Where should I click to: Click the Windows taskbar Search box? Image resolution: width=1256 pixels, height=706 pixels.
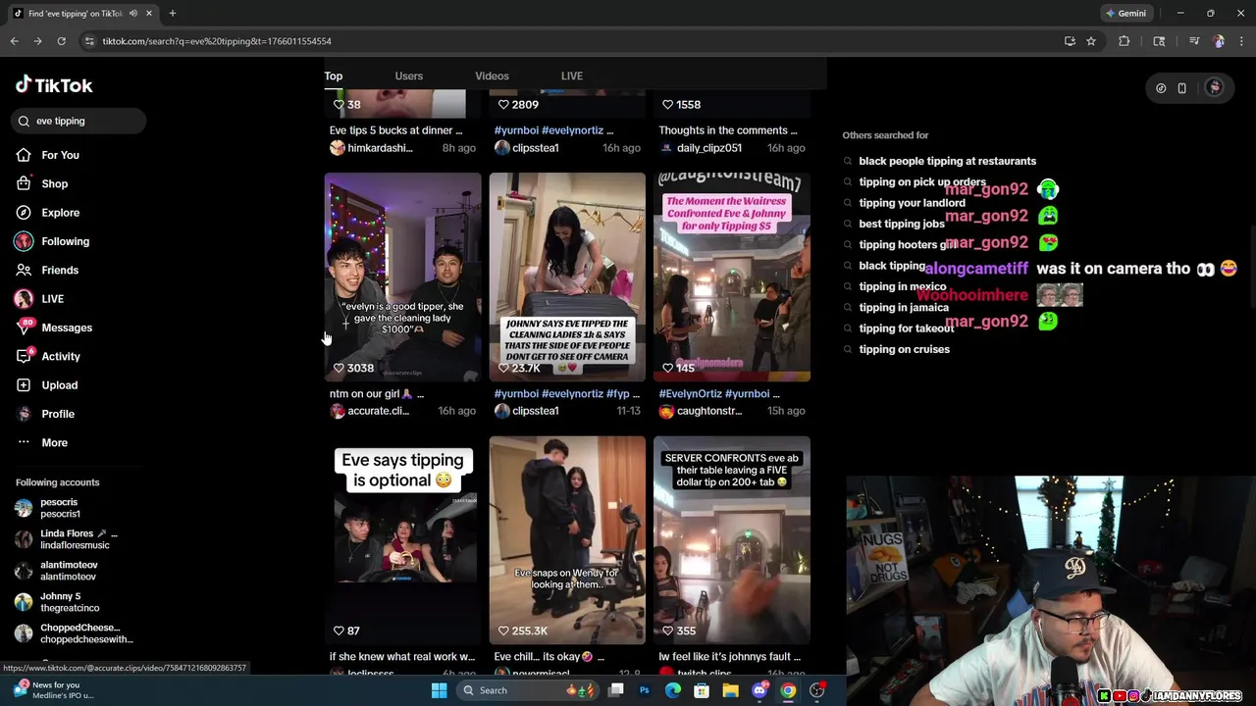(530, 690)
